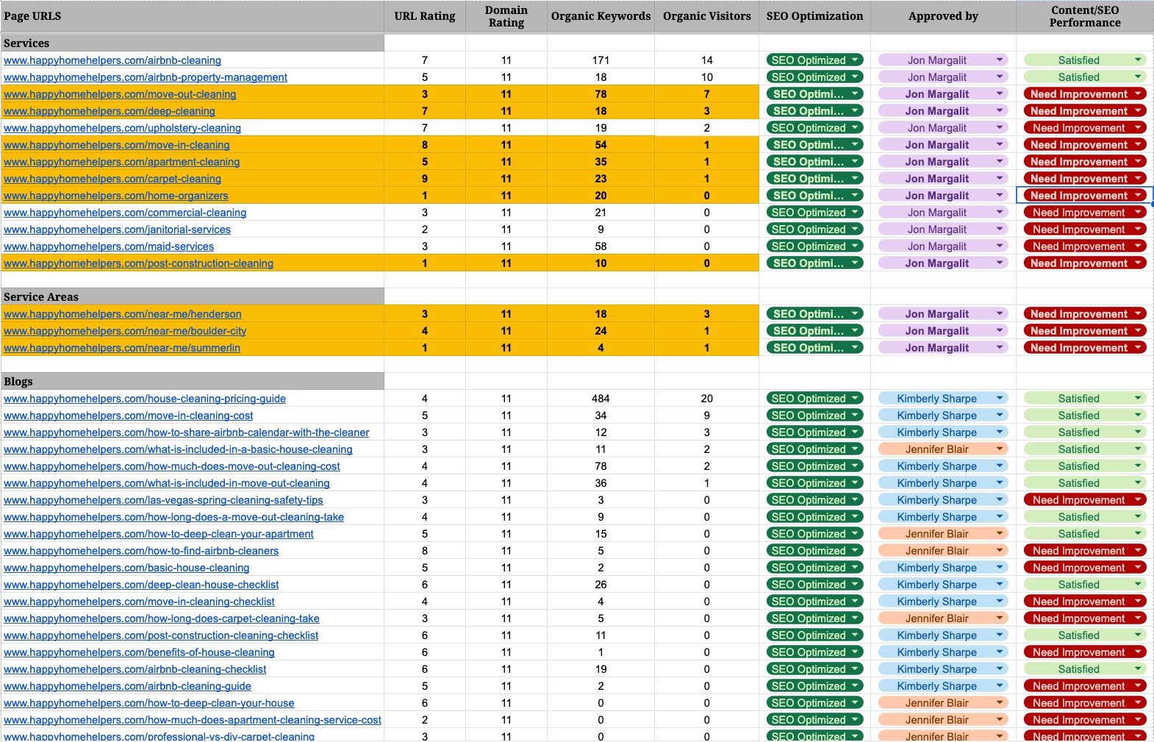Viewport: 1154px width, 742px height.
Task: Open the house-cleaning-pricing-guide blog link
Action: 145,399
